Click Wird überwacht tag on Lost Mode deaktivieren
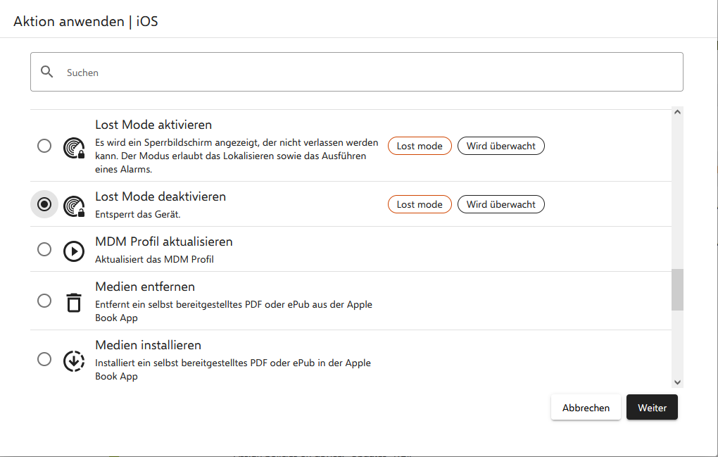 click(x=500, y=204)
